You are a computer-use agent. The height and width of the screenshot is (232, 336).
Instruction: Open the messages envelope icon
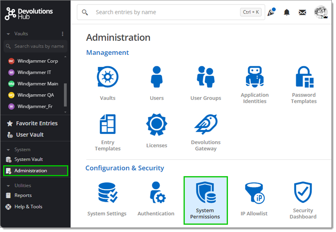click(302, 12)
